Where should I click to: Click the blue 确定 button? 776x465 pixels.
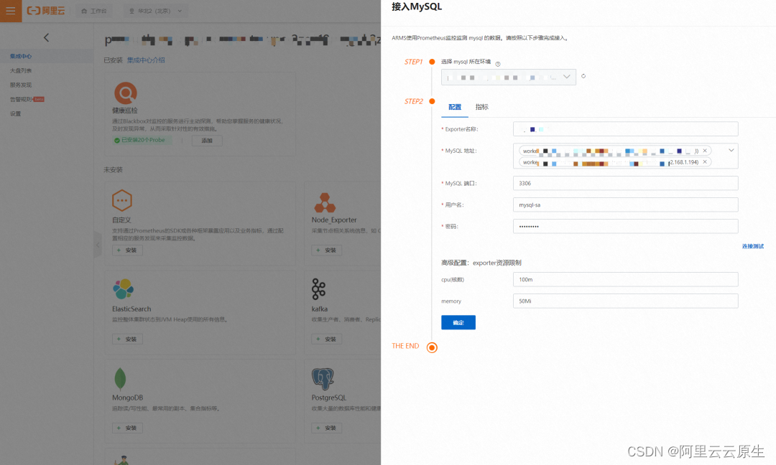[x=458, y=323]
